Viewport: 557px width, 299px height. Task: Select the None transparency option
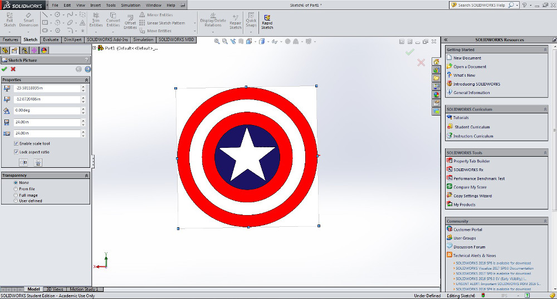coord(16,182)
